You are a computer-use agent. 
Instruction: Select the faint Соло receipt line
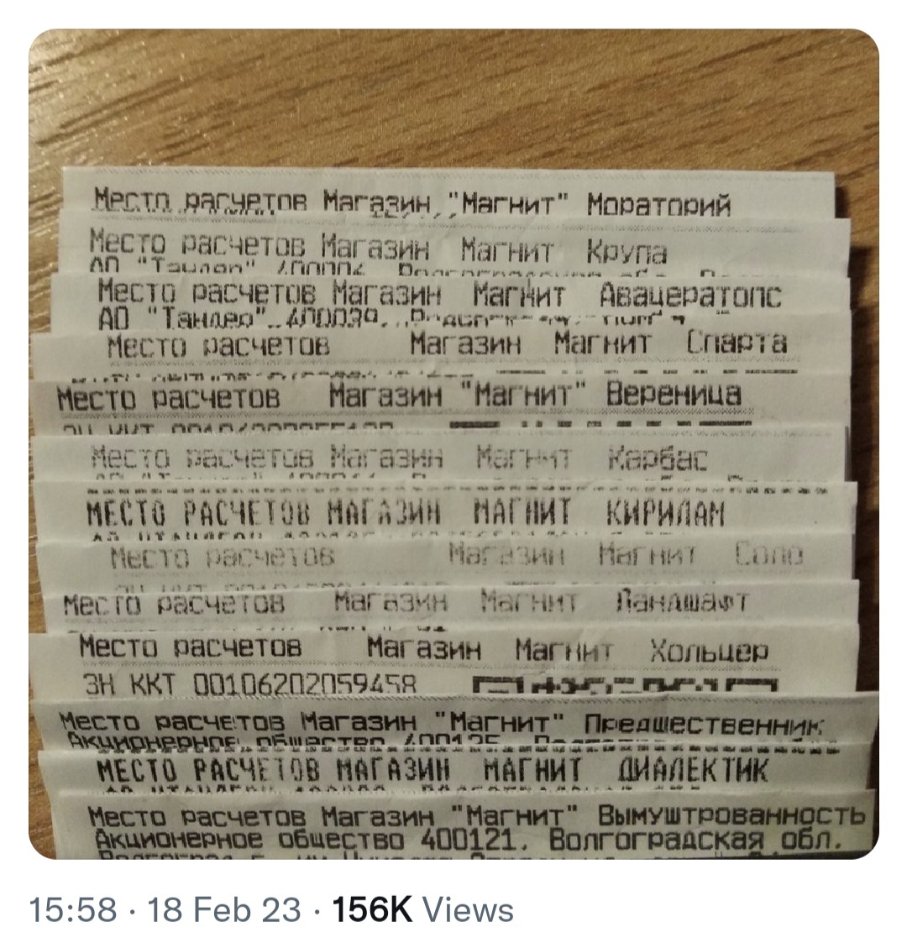pyautogui.click(x=458, y=555)
